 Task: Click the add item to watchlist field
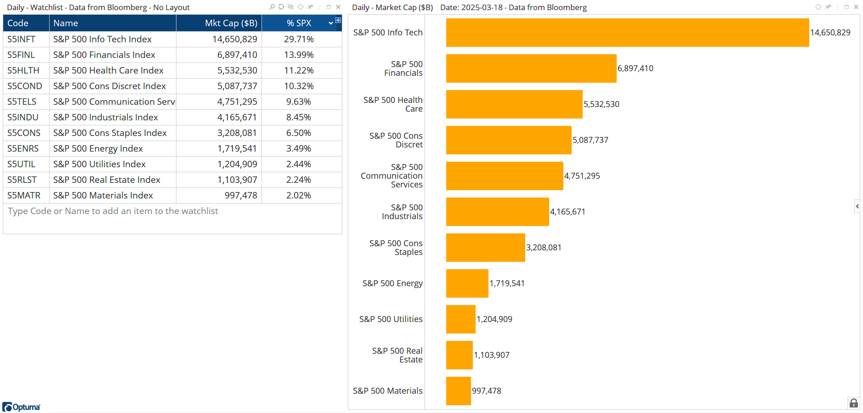click(113, 211)
